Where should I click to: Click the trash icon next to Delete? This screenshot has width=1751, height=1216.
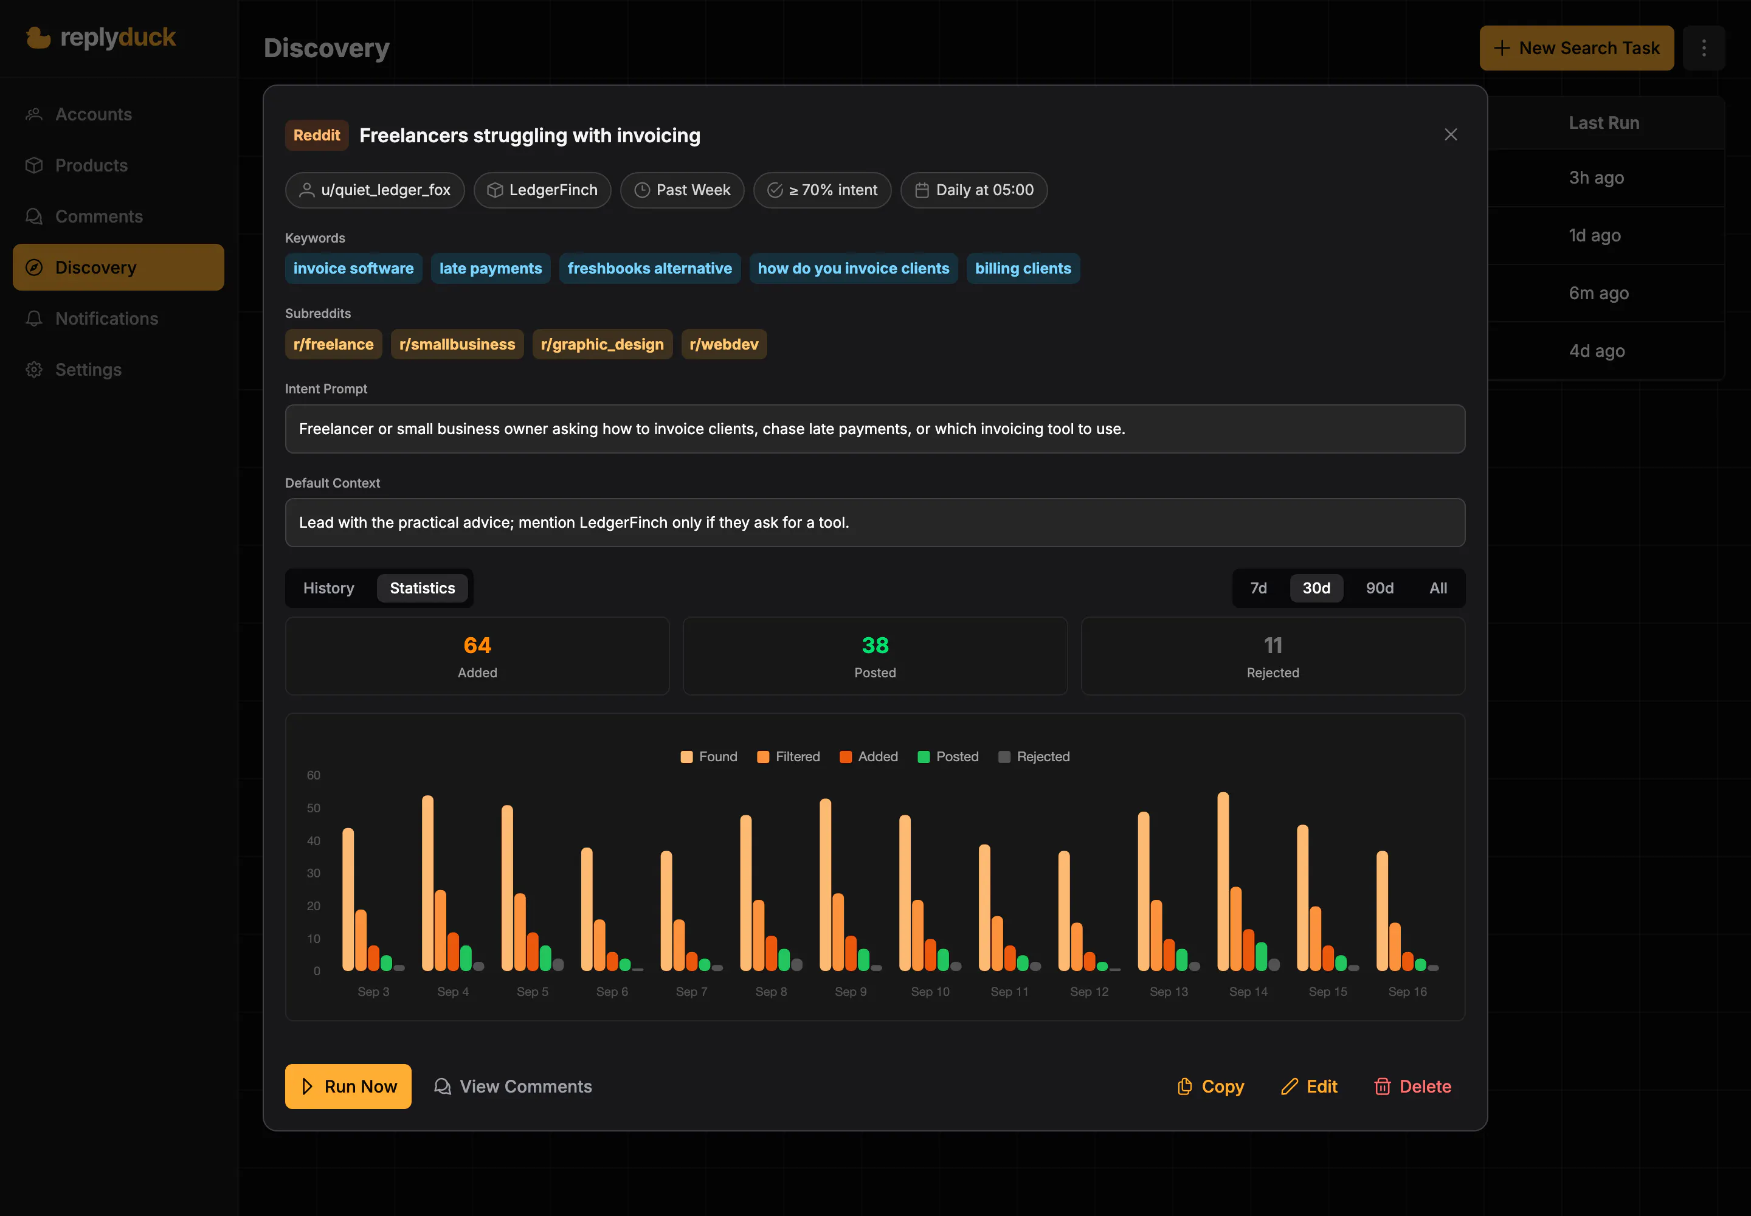[x=1382, y=1086]
